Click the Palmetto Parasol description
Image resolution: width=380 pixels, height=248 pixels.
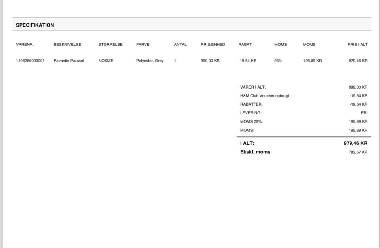tap(69, 61)
